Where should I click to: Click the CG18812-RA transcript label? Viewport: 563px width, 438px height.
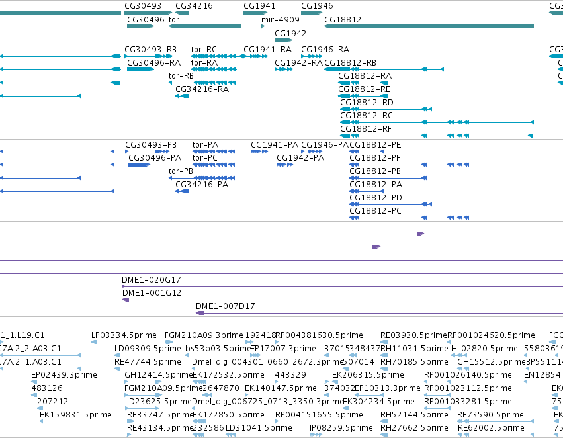click(365, 75)
